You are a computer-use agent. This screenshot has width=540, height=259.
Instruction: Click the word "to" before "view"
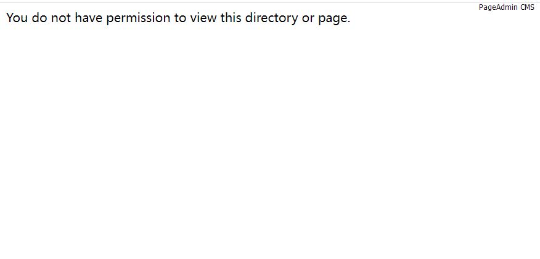181,18
